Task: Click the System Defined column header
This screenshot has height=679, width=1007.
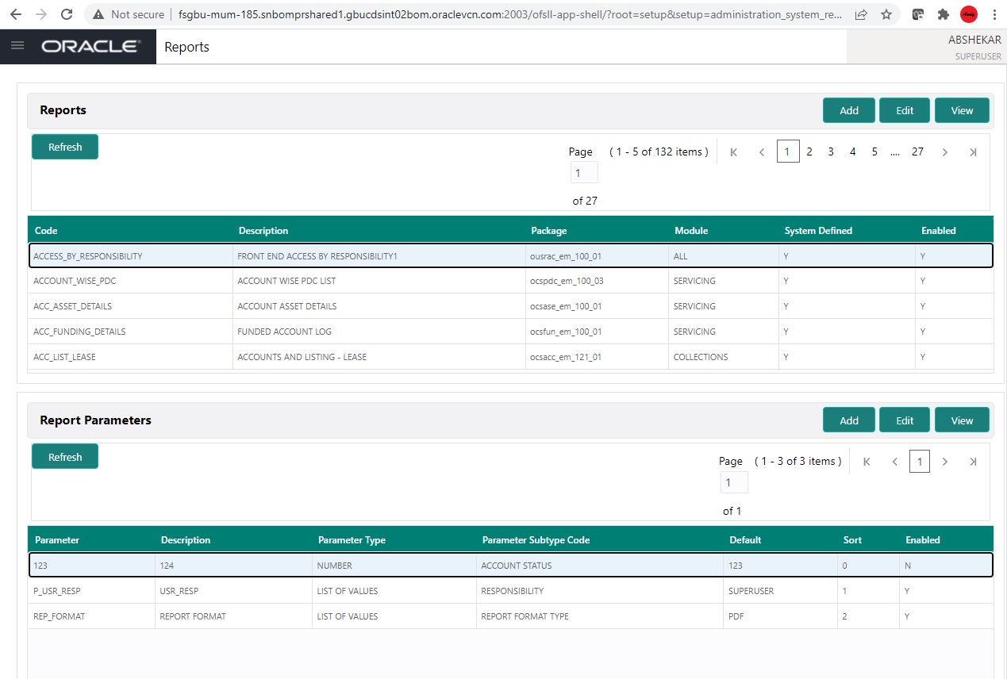Action: (x=818, y=231)
